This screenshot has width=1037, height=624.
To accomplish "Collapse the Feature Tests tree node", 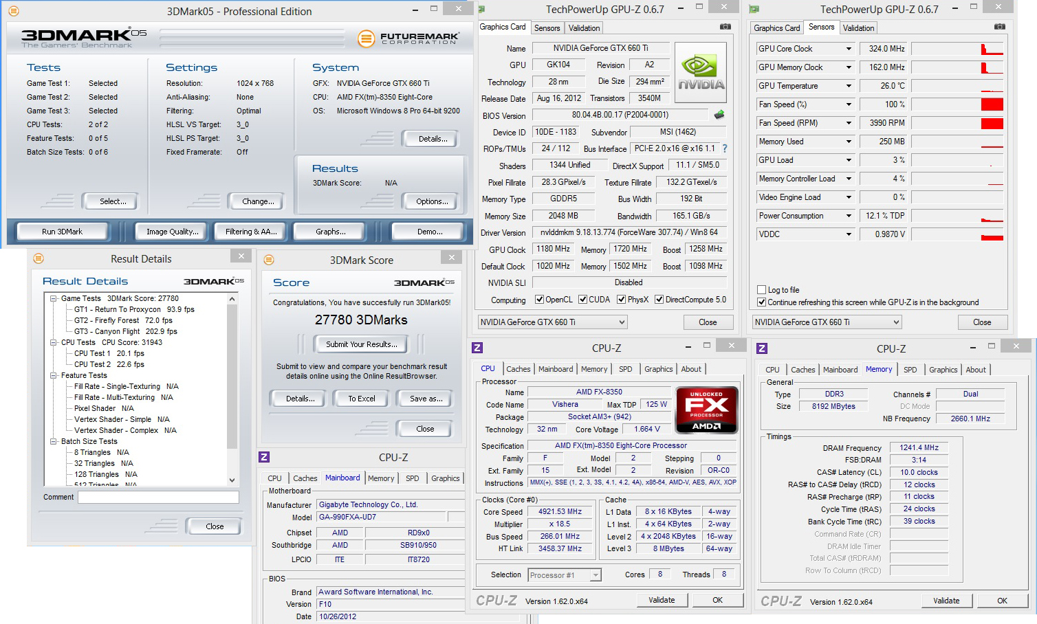I will pyautogui.click(x=54, y=375).
